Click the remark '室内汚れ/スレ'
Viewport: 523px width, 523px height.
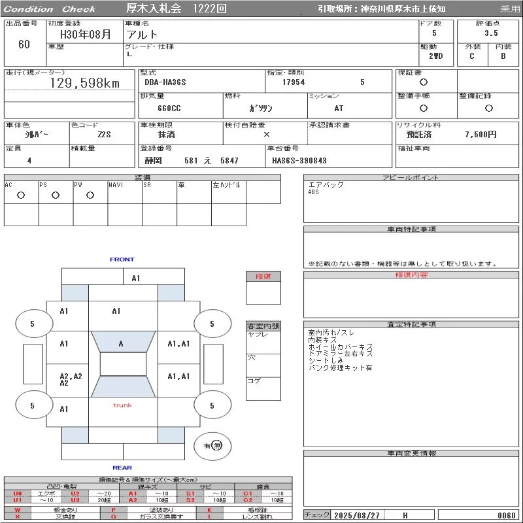(331, 333)
